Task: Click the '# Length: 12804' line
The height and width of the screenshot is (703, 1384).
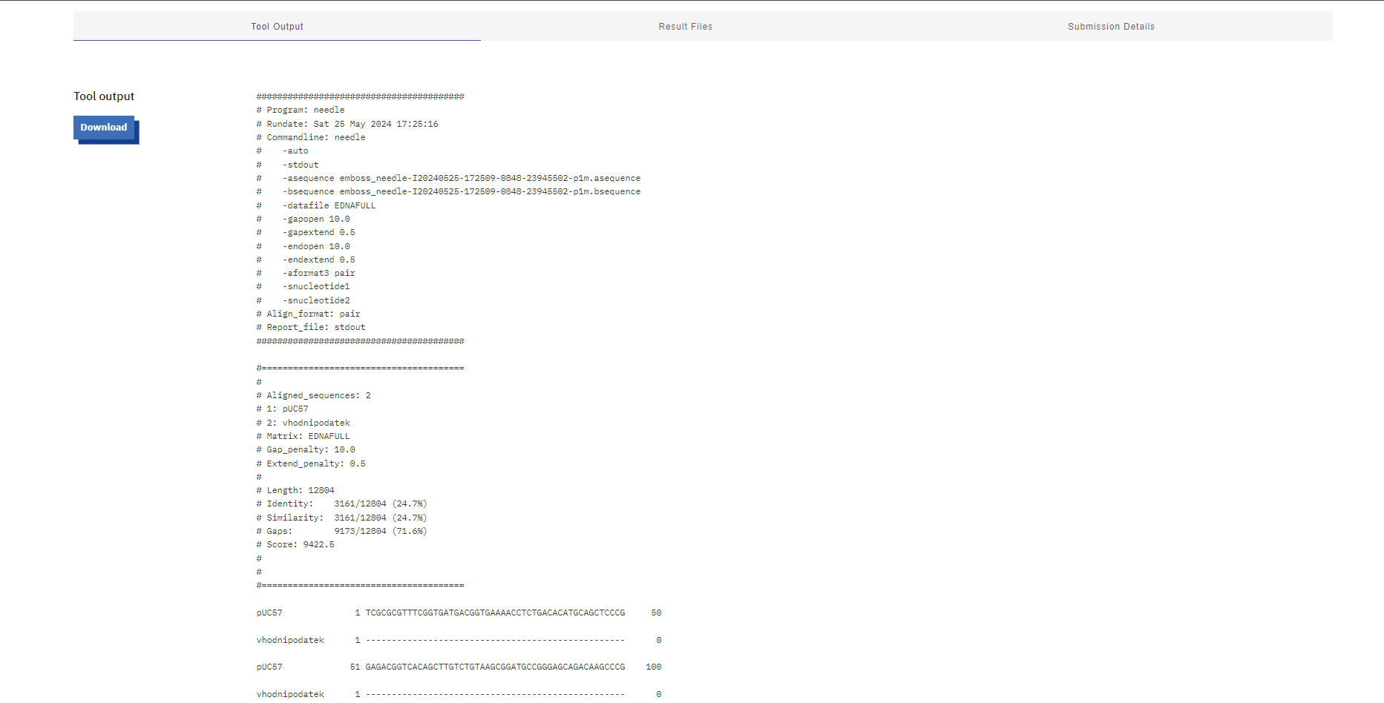Action: tap(295, 490)
